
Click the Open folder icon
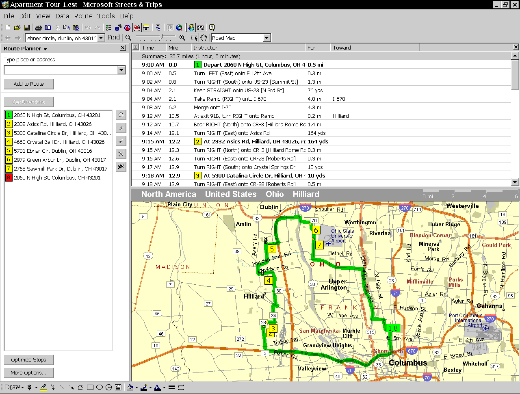[17, 28]
